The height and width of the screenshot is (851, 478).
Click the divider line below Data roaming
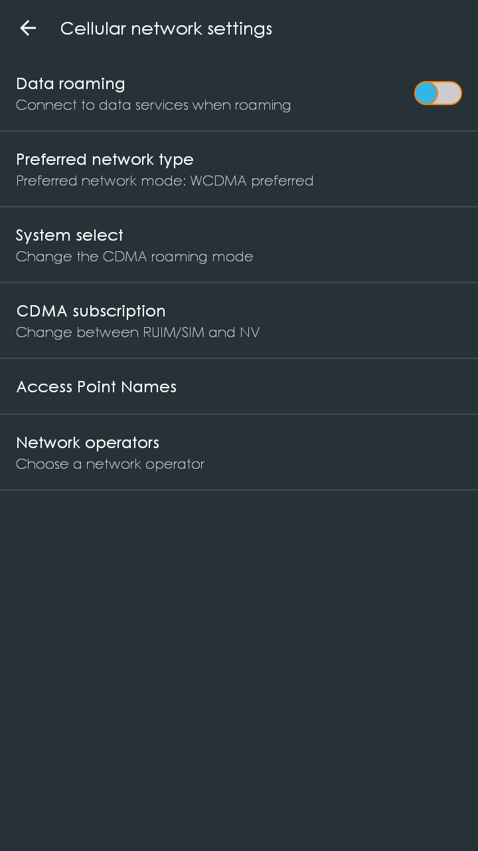pos(239,131)
